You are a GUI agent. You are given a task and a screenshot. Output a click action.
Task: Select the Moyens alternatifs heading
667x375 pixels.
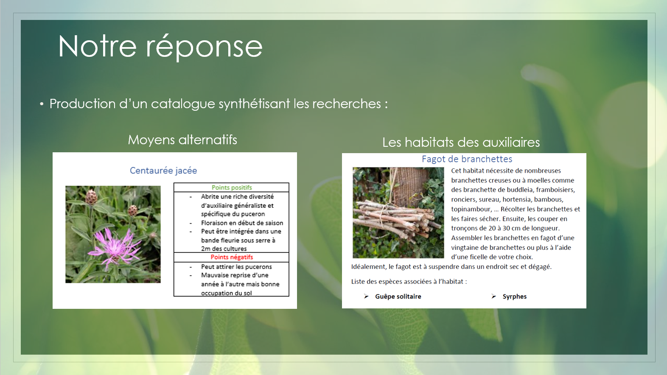(x=182, y=140)
